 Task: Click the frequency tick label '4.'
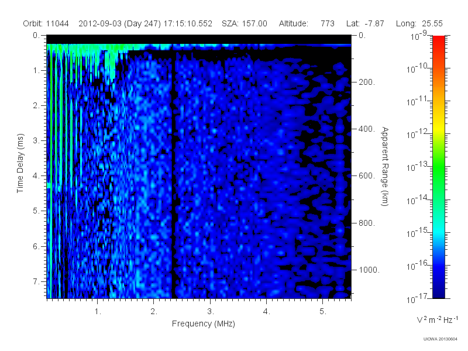click(267, 312)
